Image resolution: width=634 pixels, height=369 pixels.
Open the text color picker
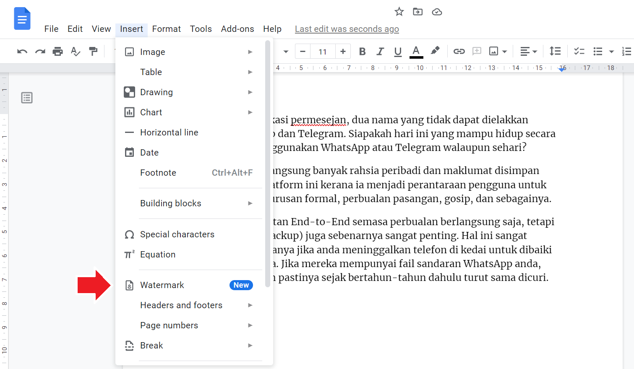416,52
